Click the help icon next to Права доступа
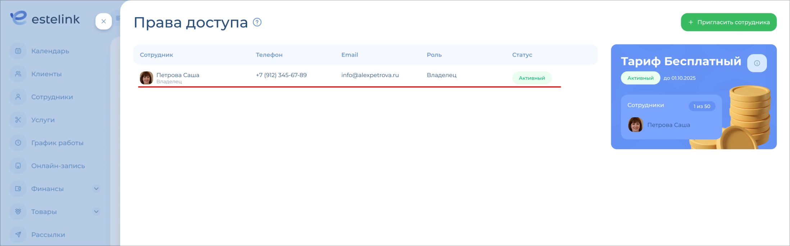This screenshot has height=246, width=790. 257,22
